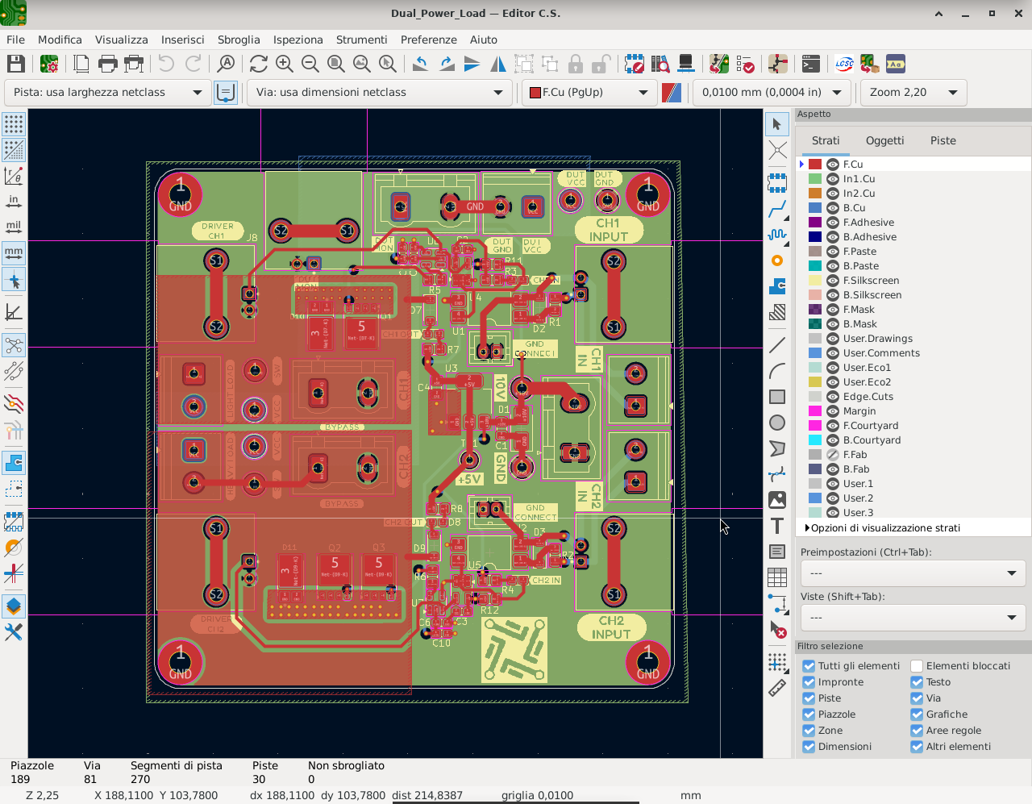Enable the Elementi bloccati checkbox
Screen dimensions: 1032x804
[x=917, y=666]
